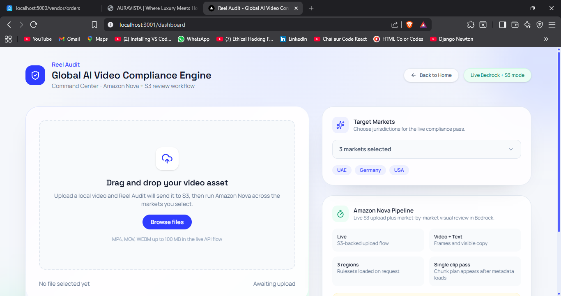
Task: Click the Amazon Nova Pipeline stopwatch icon
Action: click(x=340, y=214)
